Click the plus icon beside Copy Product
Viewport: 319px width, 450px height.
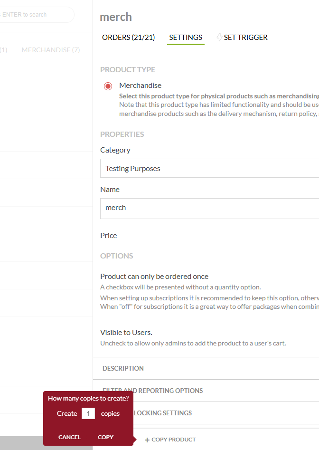pos(147,440)
